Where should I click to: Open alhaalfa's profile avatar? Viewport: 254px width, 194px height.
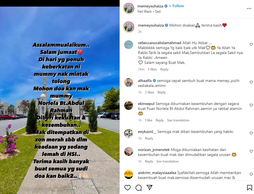(x=129, y=82)
